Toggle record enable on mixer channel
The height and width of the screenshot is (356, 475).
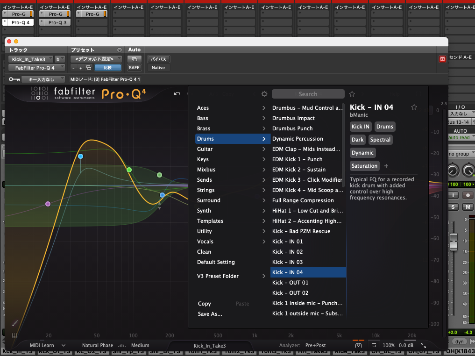point(468,195)
